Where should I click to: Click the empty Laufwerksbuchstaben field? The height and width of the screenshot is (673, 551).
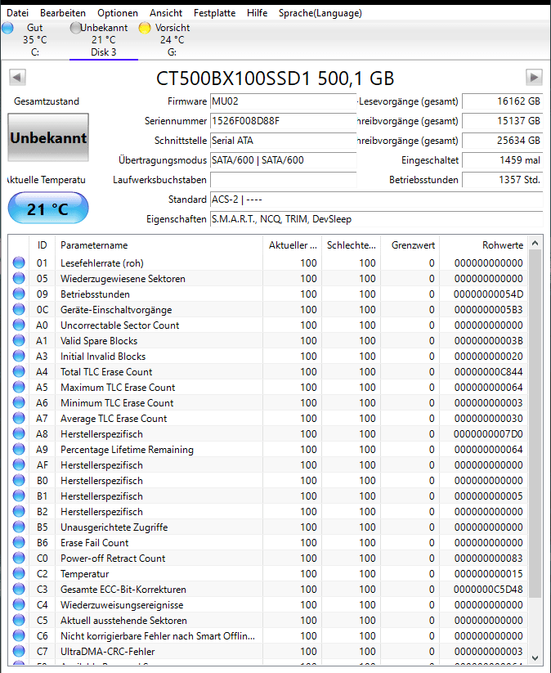pos(283,180)
